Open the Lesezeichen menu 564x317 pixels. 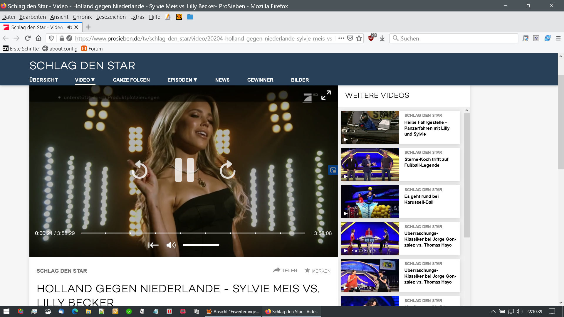tap(111, 17)
